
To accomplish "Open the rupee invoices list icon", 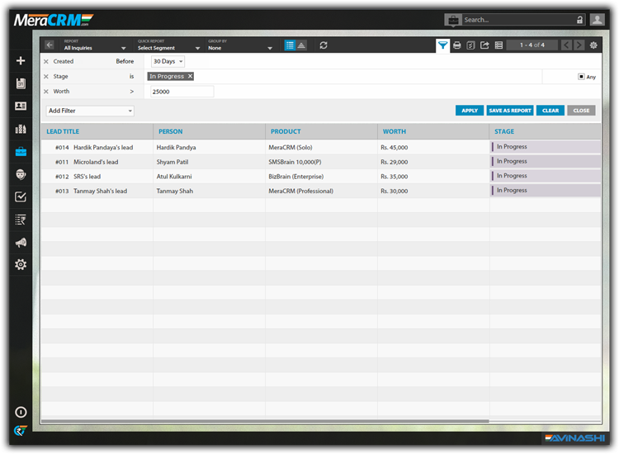I will point(21,220).
